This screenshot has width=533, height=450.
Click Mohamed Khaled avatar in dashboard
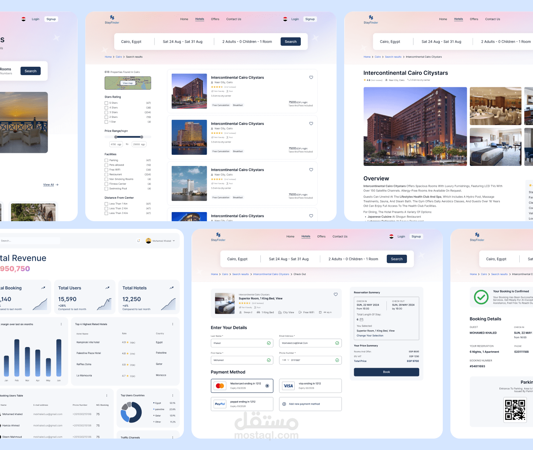click(148, 241)
